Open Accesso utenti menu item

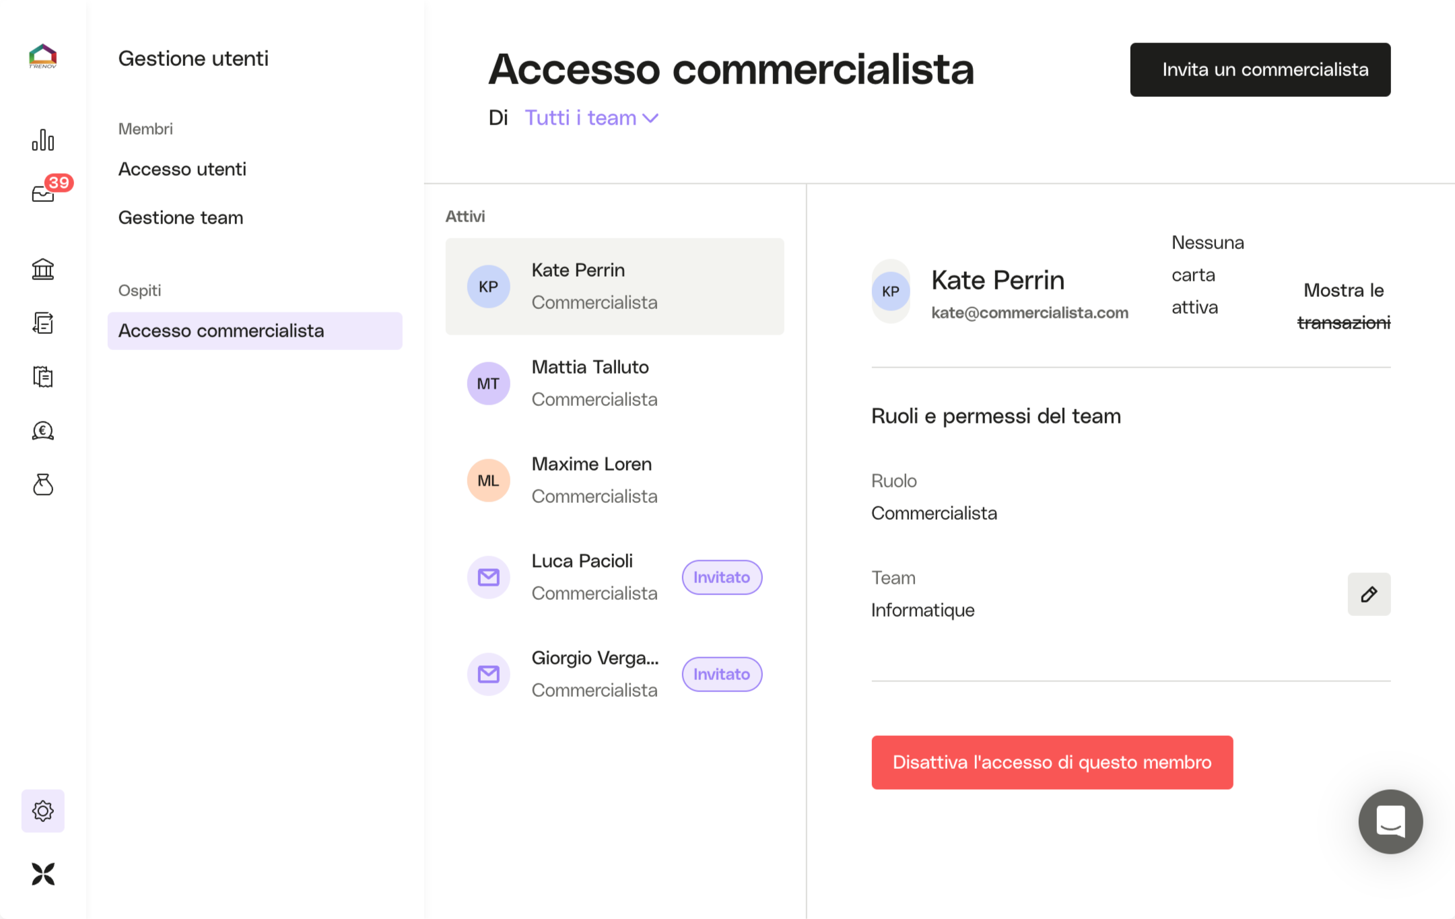182,169
